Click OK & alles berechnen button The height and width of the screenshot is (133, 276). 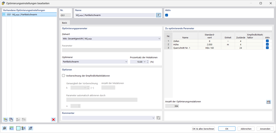click(x=203, y=129)
